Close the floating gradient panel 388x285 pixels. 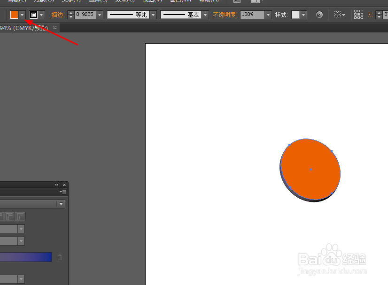[64, 185]
